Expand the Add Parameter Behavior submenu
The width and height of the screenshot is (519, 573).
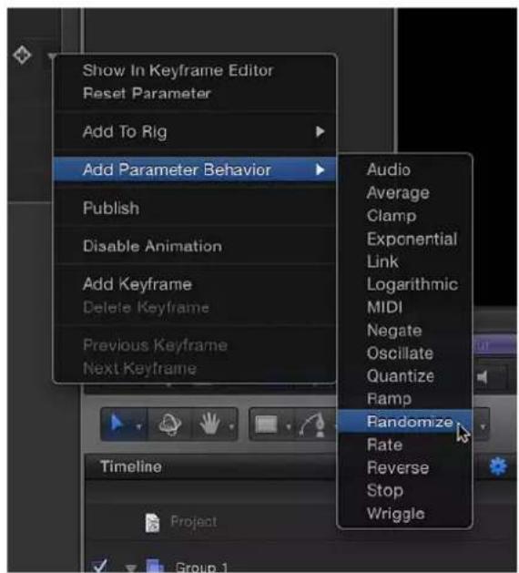320,169
